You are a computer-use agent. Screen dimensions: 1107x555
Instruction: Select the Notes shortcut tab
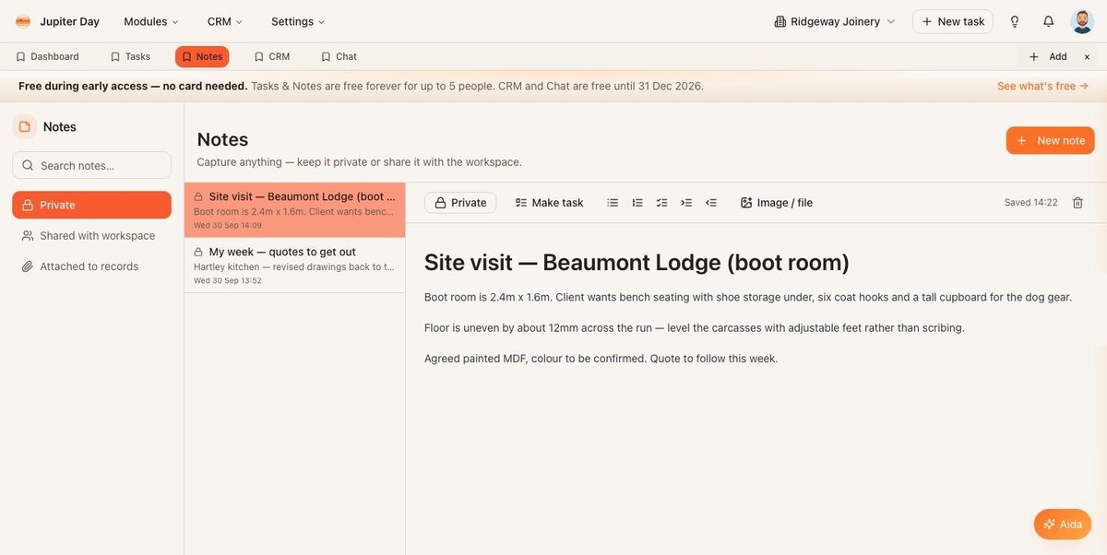(202, 56)
